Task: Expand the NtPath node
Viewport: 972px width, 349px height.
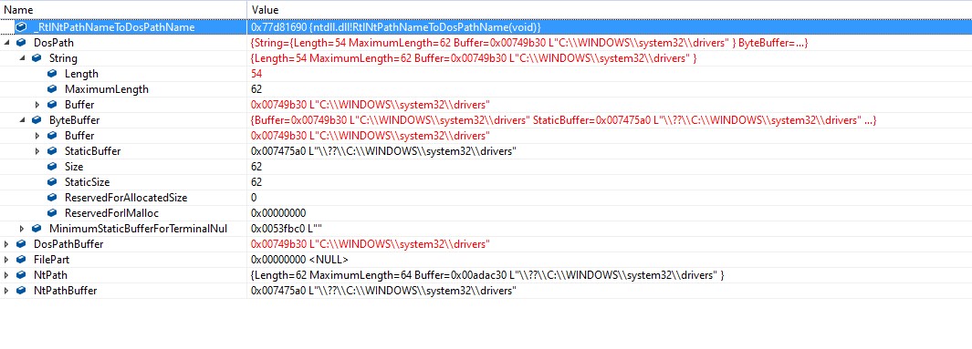Action: (x=6, y=275)
